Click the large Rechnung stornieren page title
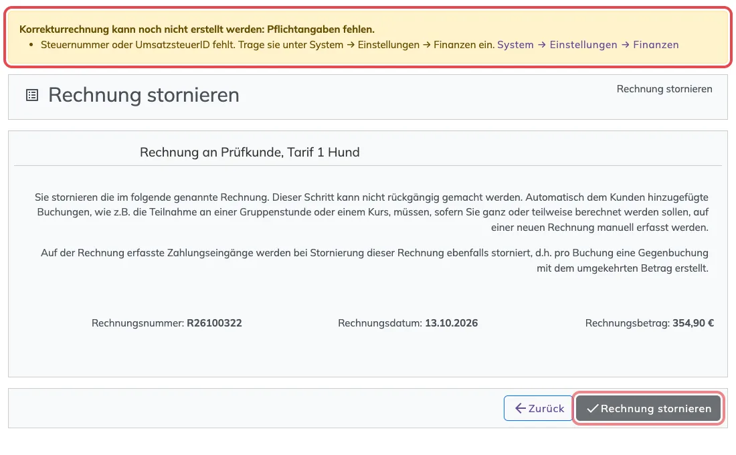Screen dimensions: 736x455 pyautogui.click(x=144, y=95)
